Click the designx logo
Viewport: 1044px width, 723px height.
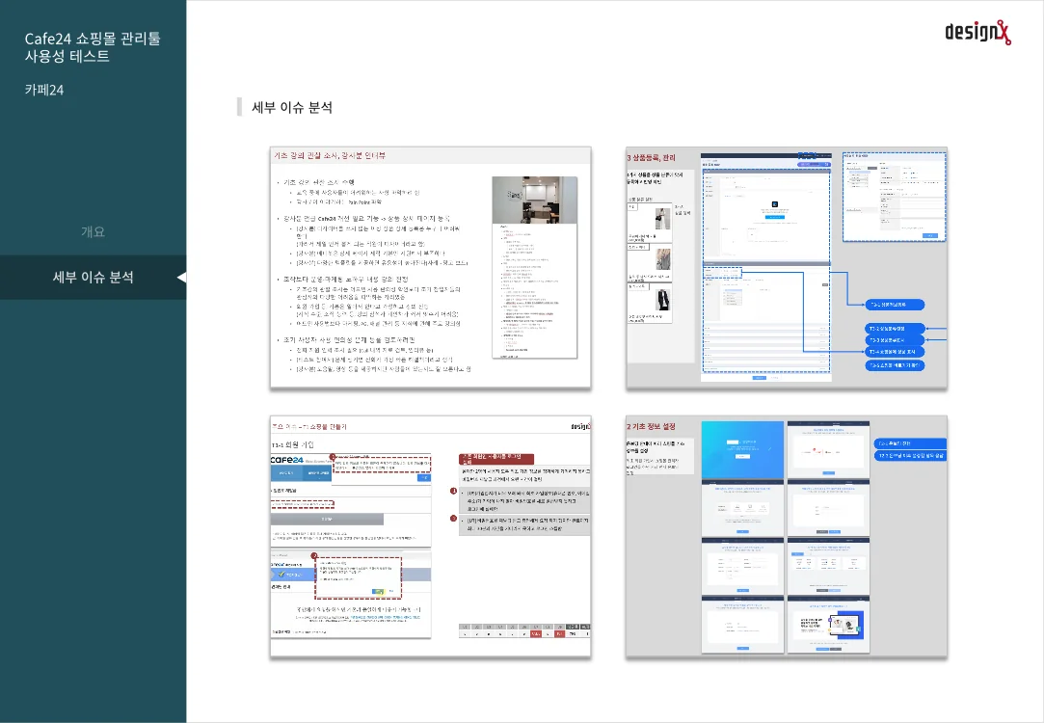(x=977, y=32)
